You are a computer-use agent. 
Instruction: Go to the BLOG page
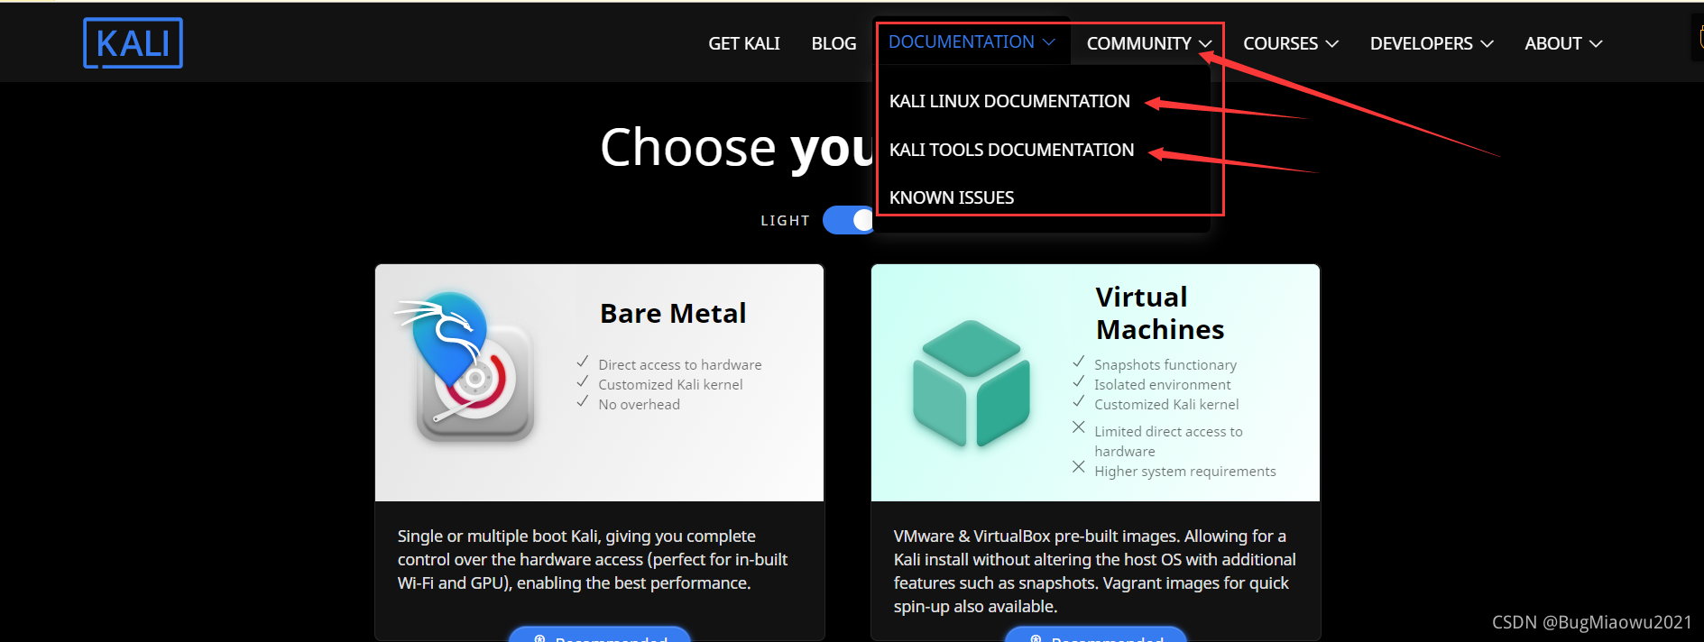[834, 43]
